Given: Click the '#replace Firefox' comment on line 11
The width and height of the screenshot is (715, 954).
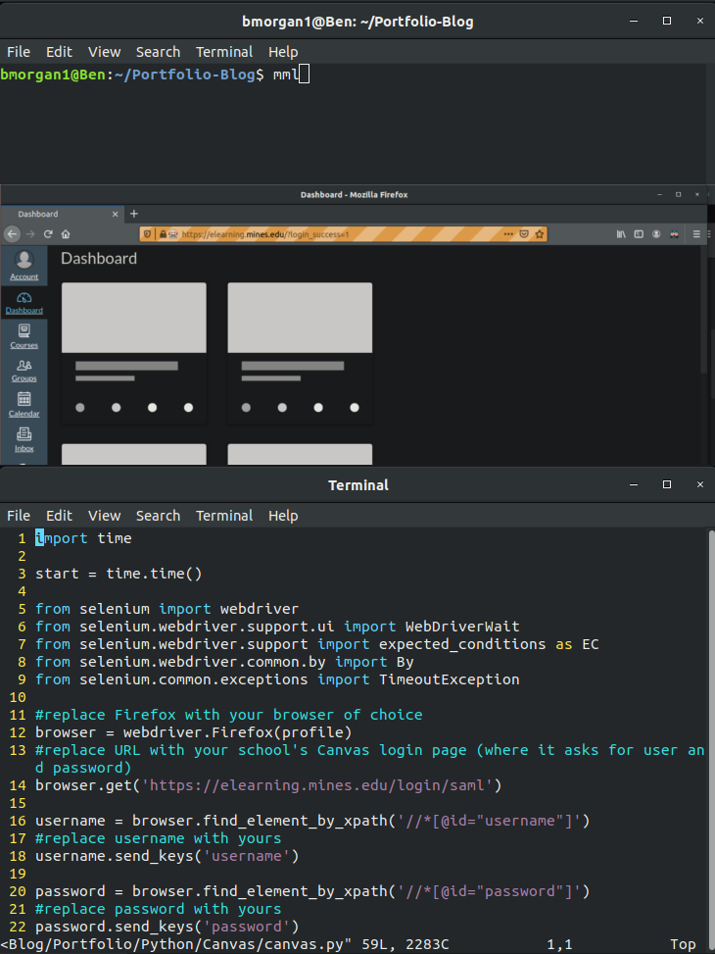Looking at the screenshot, I should click(228, 715).
